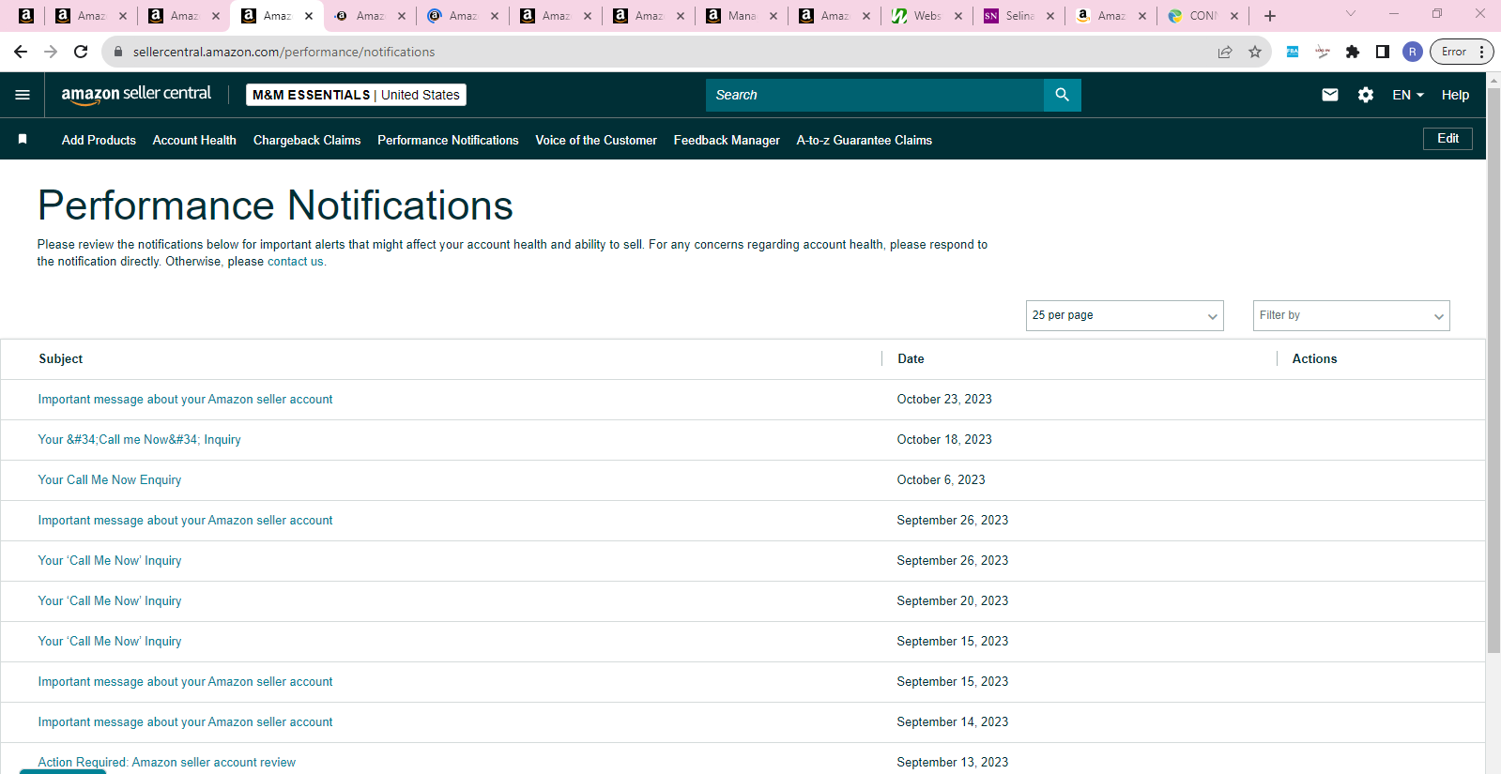
Task: Close the Selina tab
Action: 1050,16
